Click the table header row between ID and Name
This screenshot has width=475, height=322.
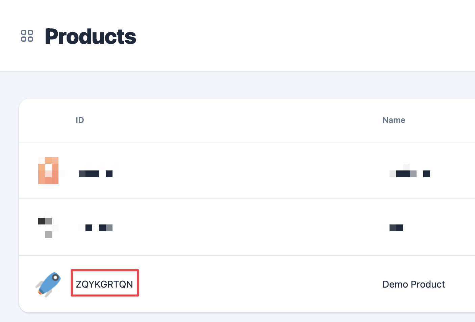point(233,120)
